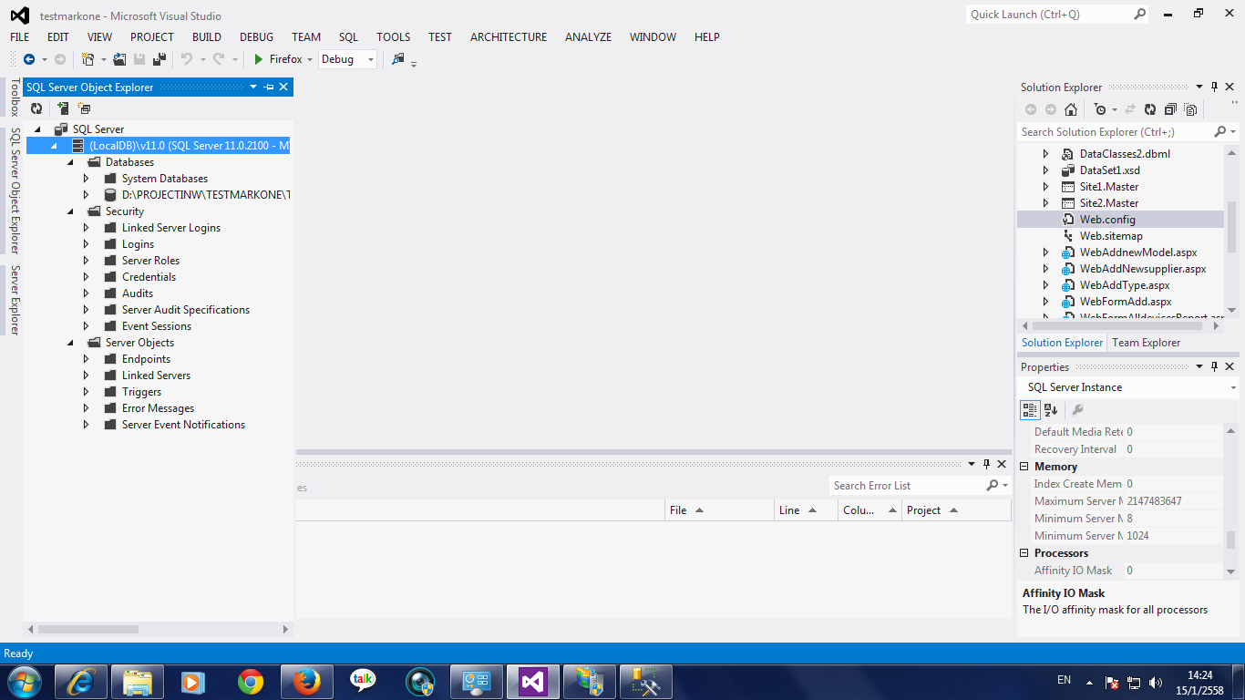Click the Search Error List field
This screenshot has height=700, width=1245.
pos(907,486)
